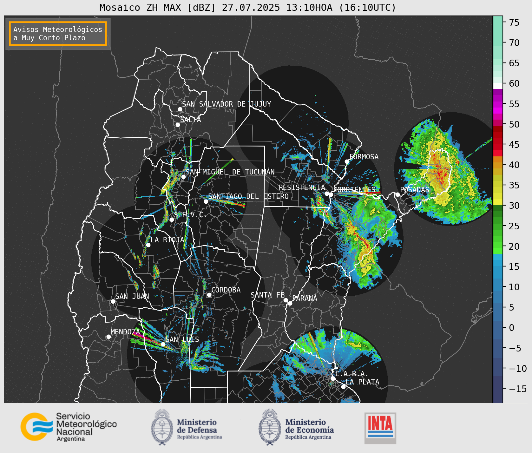
Task: Click the San Salvador de Jujuy city marker
Action: click(x=180, y=109)
